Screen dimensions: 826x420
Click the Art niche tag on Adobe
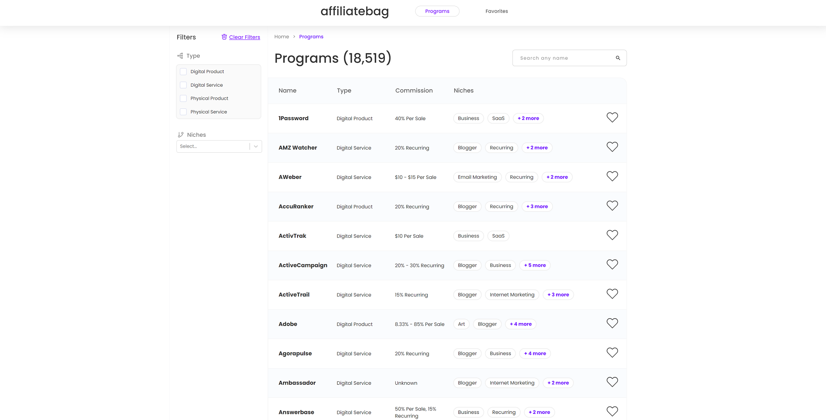point(461,324)
